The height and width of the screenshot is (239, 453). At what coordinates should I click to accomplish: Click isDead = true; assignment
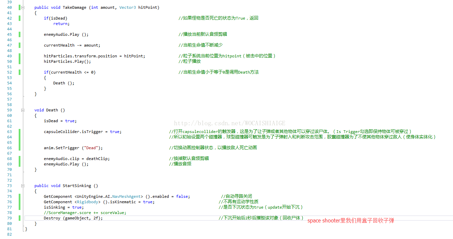60,121
